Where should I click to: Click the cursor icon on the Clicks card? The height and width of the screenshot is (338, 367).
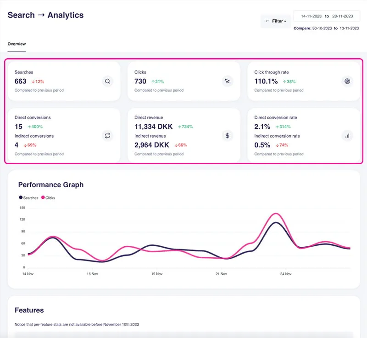click(227, 81)
